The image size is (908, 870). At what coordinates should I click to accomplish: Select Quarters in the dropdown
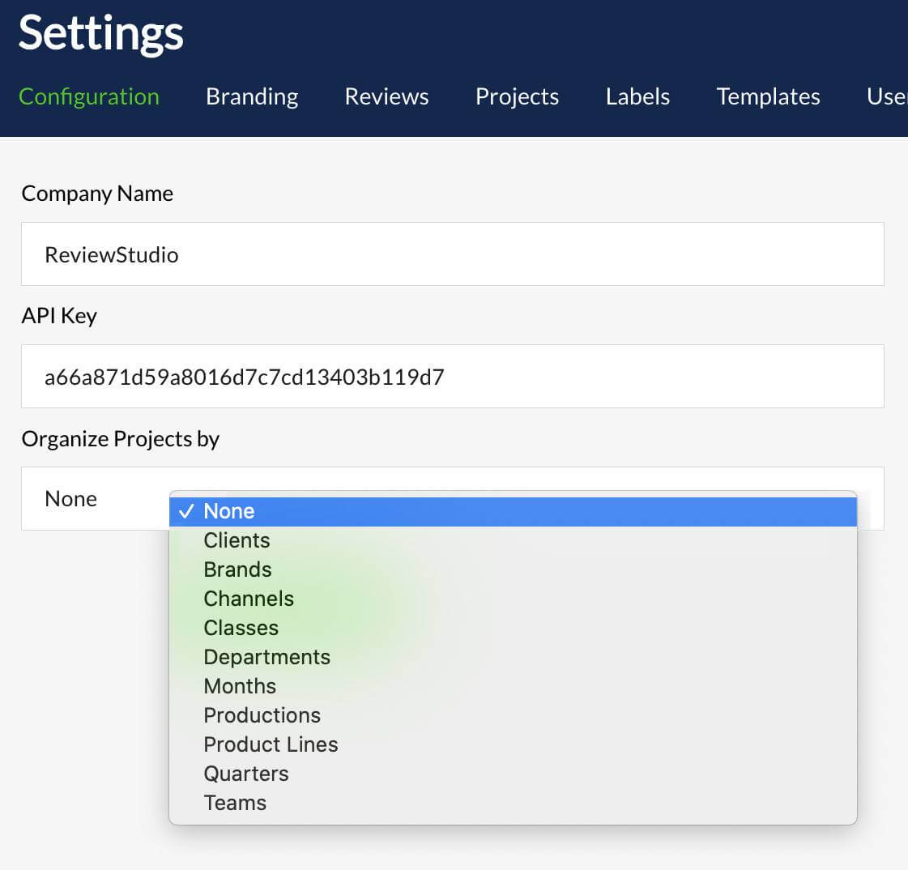513,774
